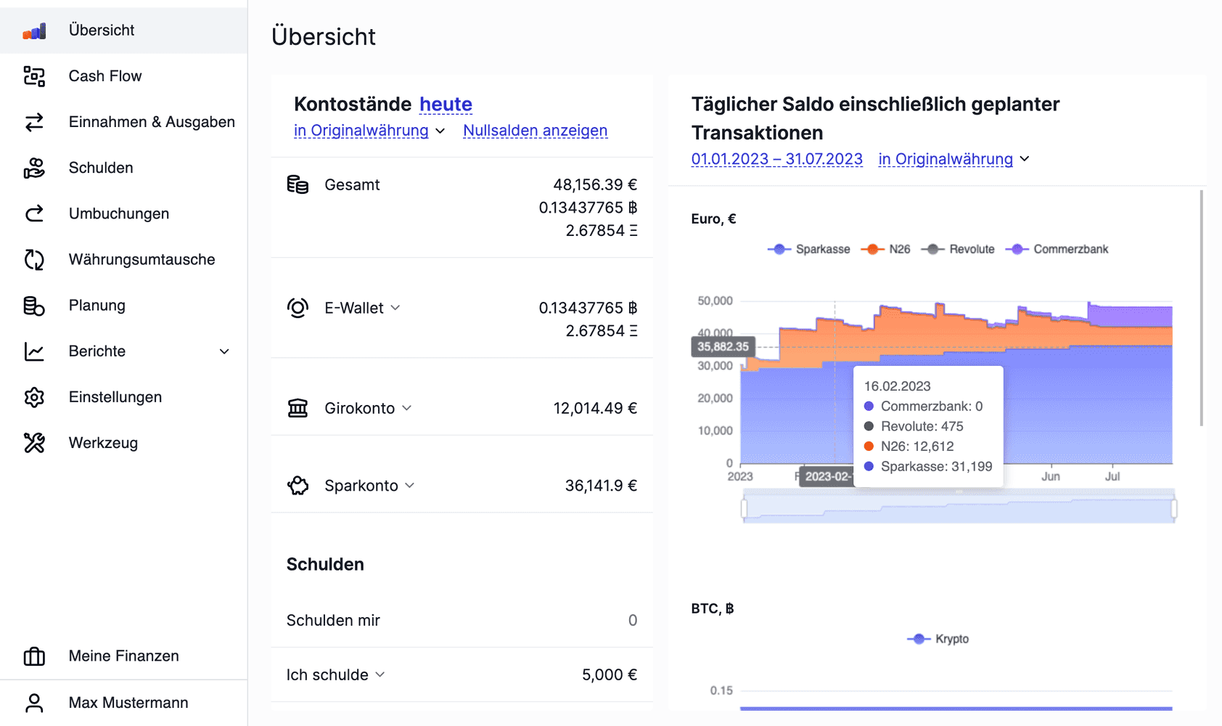This screenshot has height=726, width=1222.
Task: Click the Währungsumtausche exchange icon
Action: point(34,259)
